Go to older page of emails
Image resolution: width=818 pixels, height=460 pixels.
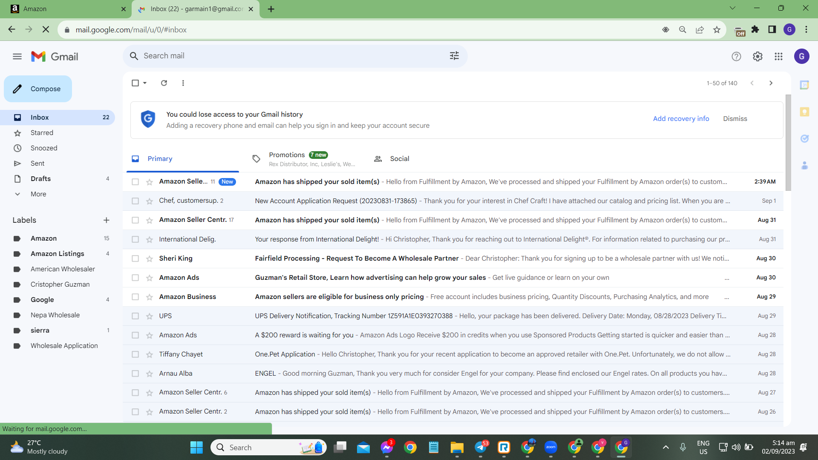coord(771,83)
